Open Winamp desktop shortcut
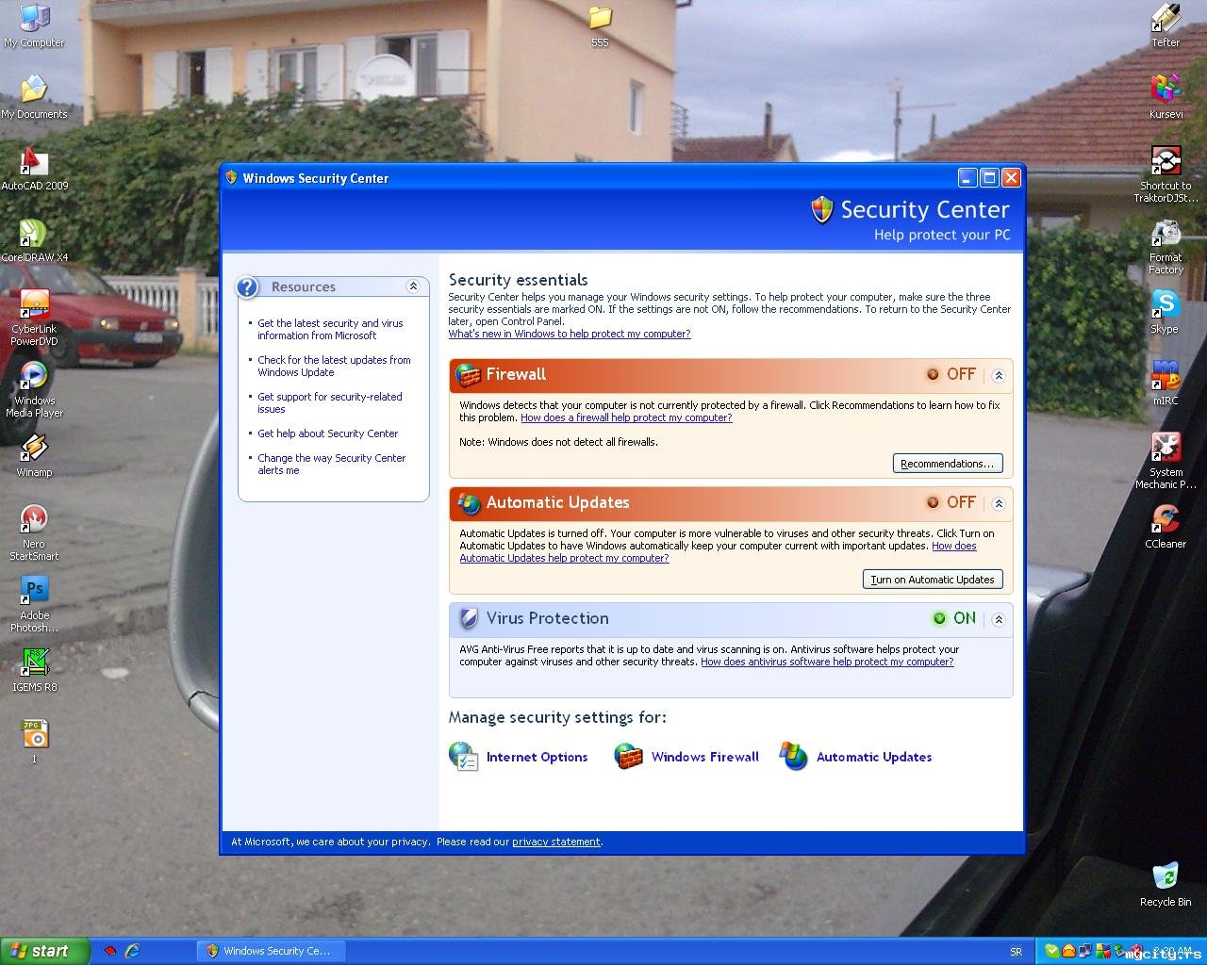The image size is (1207, 965). [x=34, y=455]
